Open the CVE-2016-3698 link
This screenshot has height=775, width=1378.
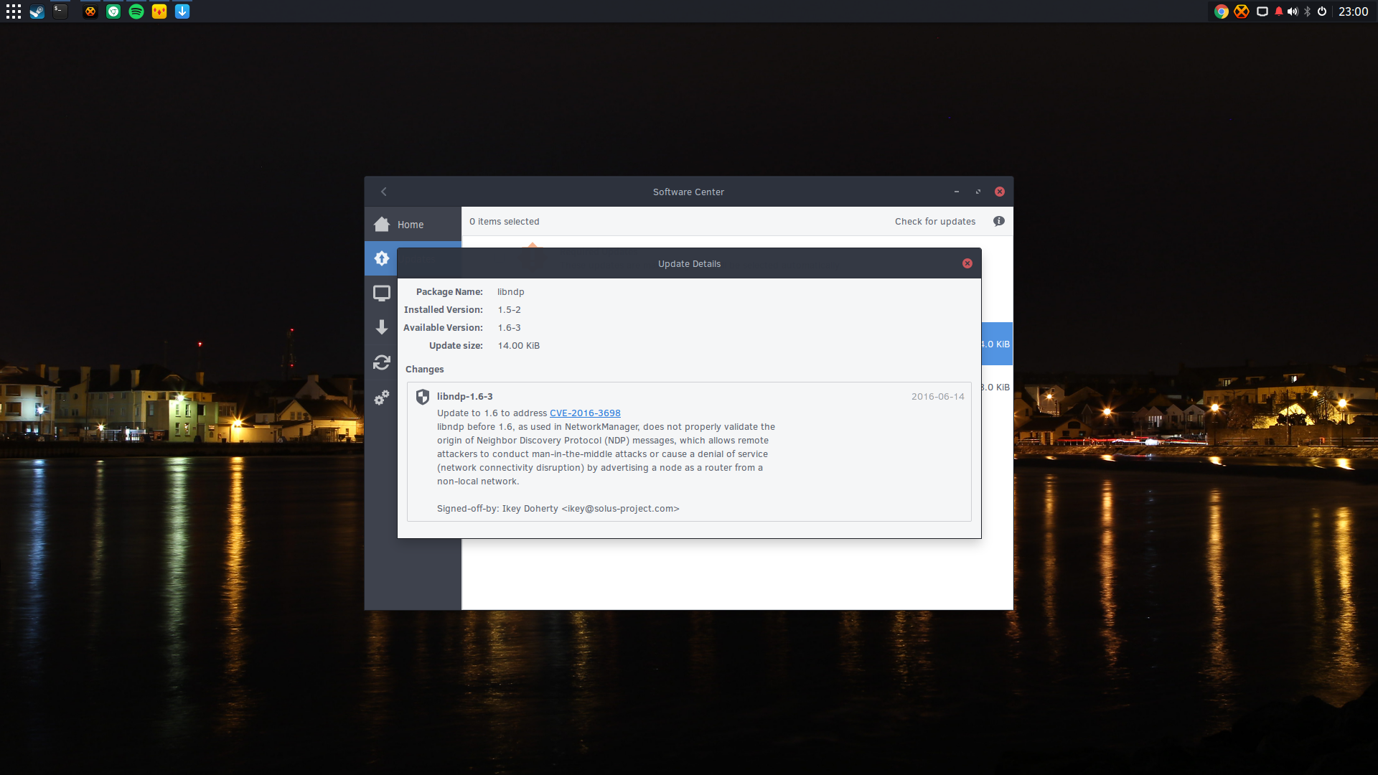click(x=585, y=413)
